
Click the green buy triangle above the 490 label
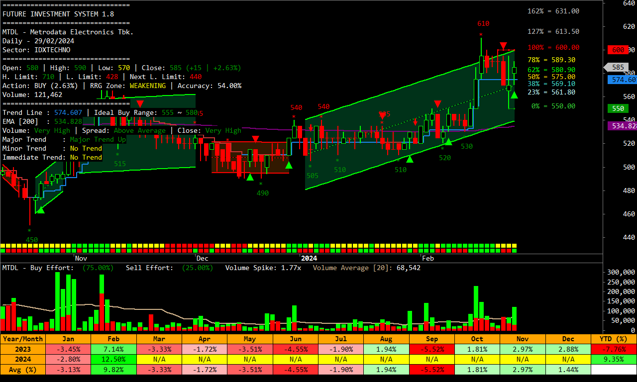pos(250,178)
